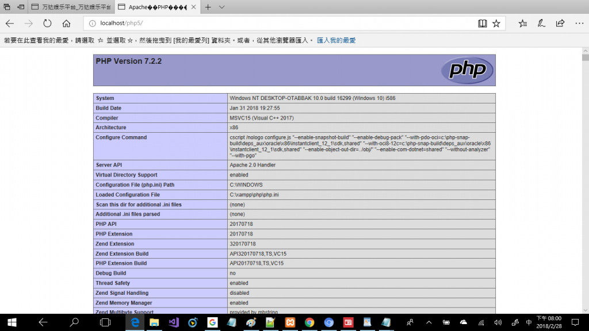589x331 pixels.
Task: Launch Visual Studio from the taskbar
Action: point(174,322)
